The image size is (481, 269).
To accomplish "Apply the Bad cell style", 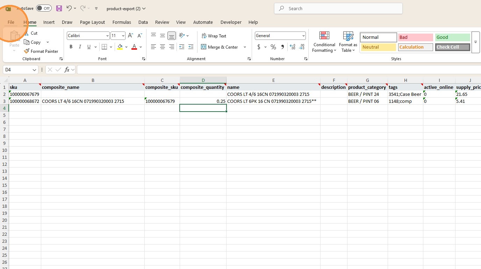I will [x=416, y=37].
